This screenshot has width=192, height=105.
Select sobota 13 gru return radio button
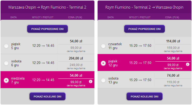(x=103, y=80)
